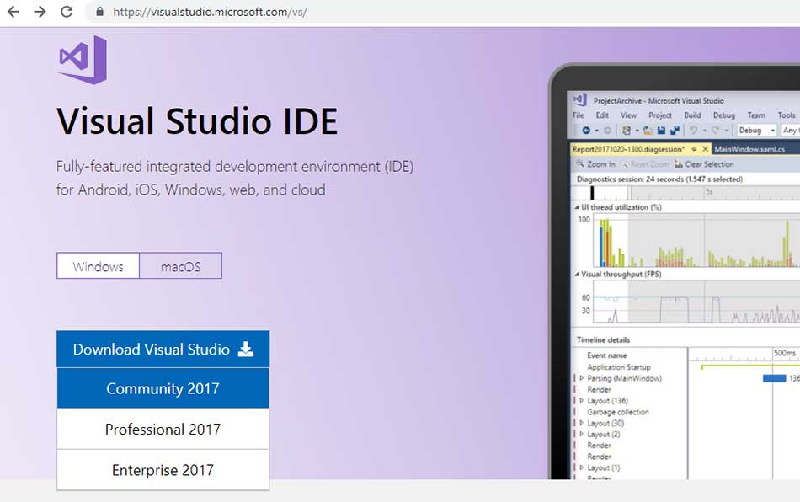Select Enterprise 2017 download option

click(163, 470)
